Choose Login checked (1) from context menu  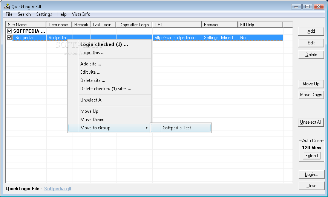point(109,44)
